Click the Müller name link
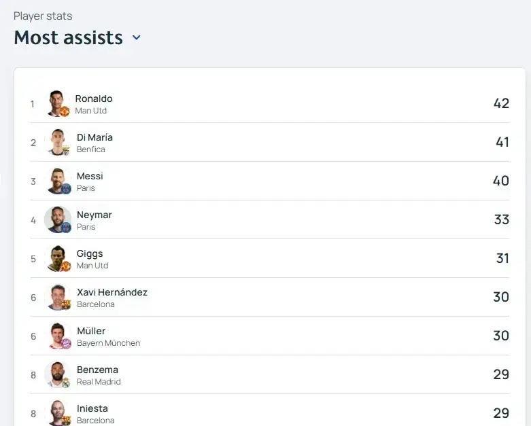This screenshot has width=531, height=426. pos(91,331)
